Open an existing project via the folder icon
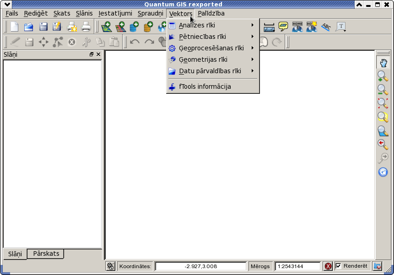Image resolution: width=394 pixels, height=275 pixels. click(29, 27)
